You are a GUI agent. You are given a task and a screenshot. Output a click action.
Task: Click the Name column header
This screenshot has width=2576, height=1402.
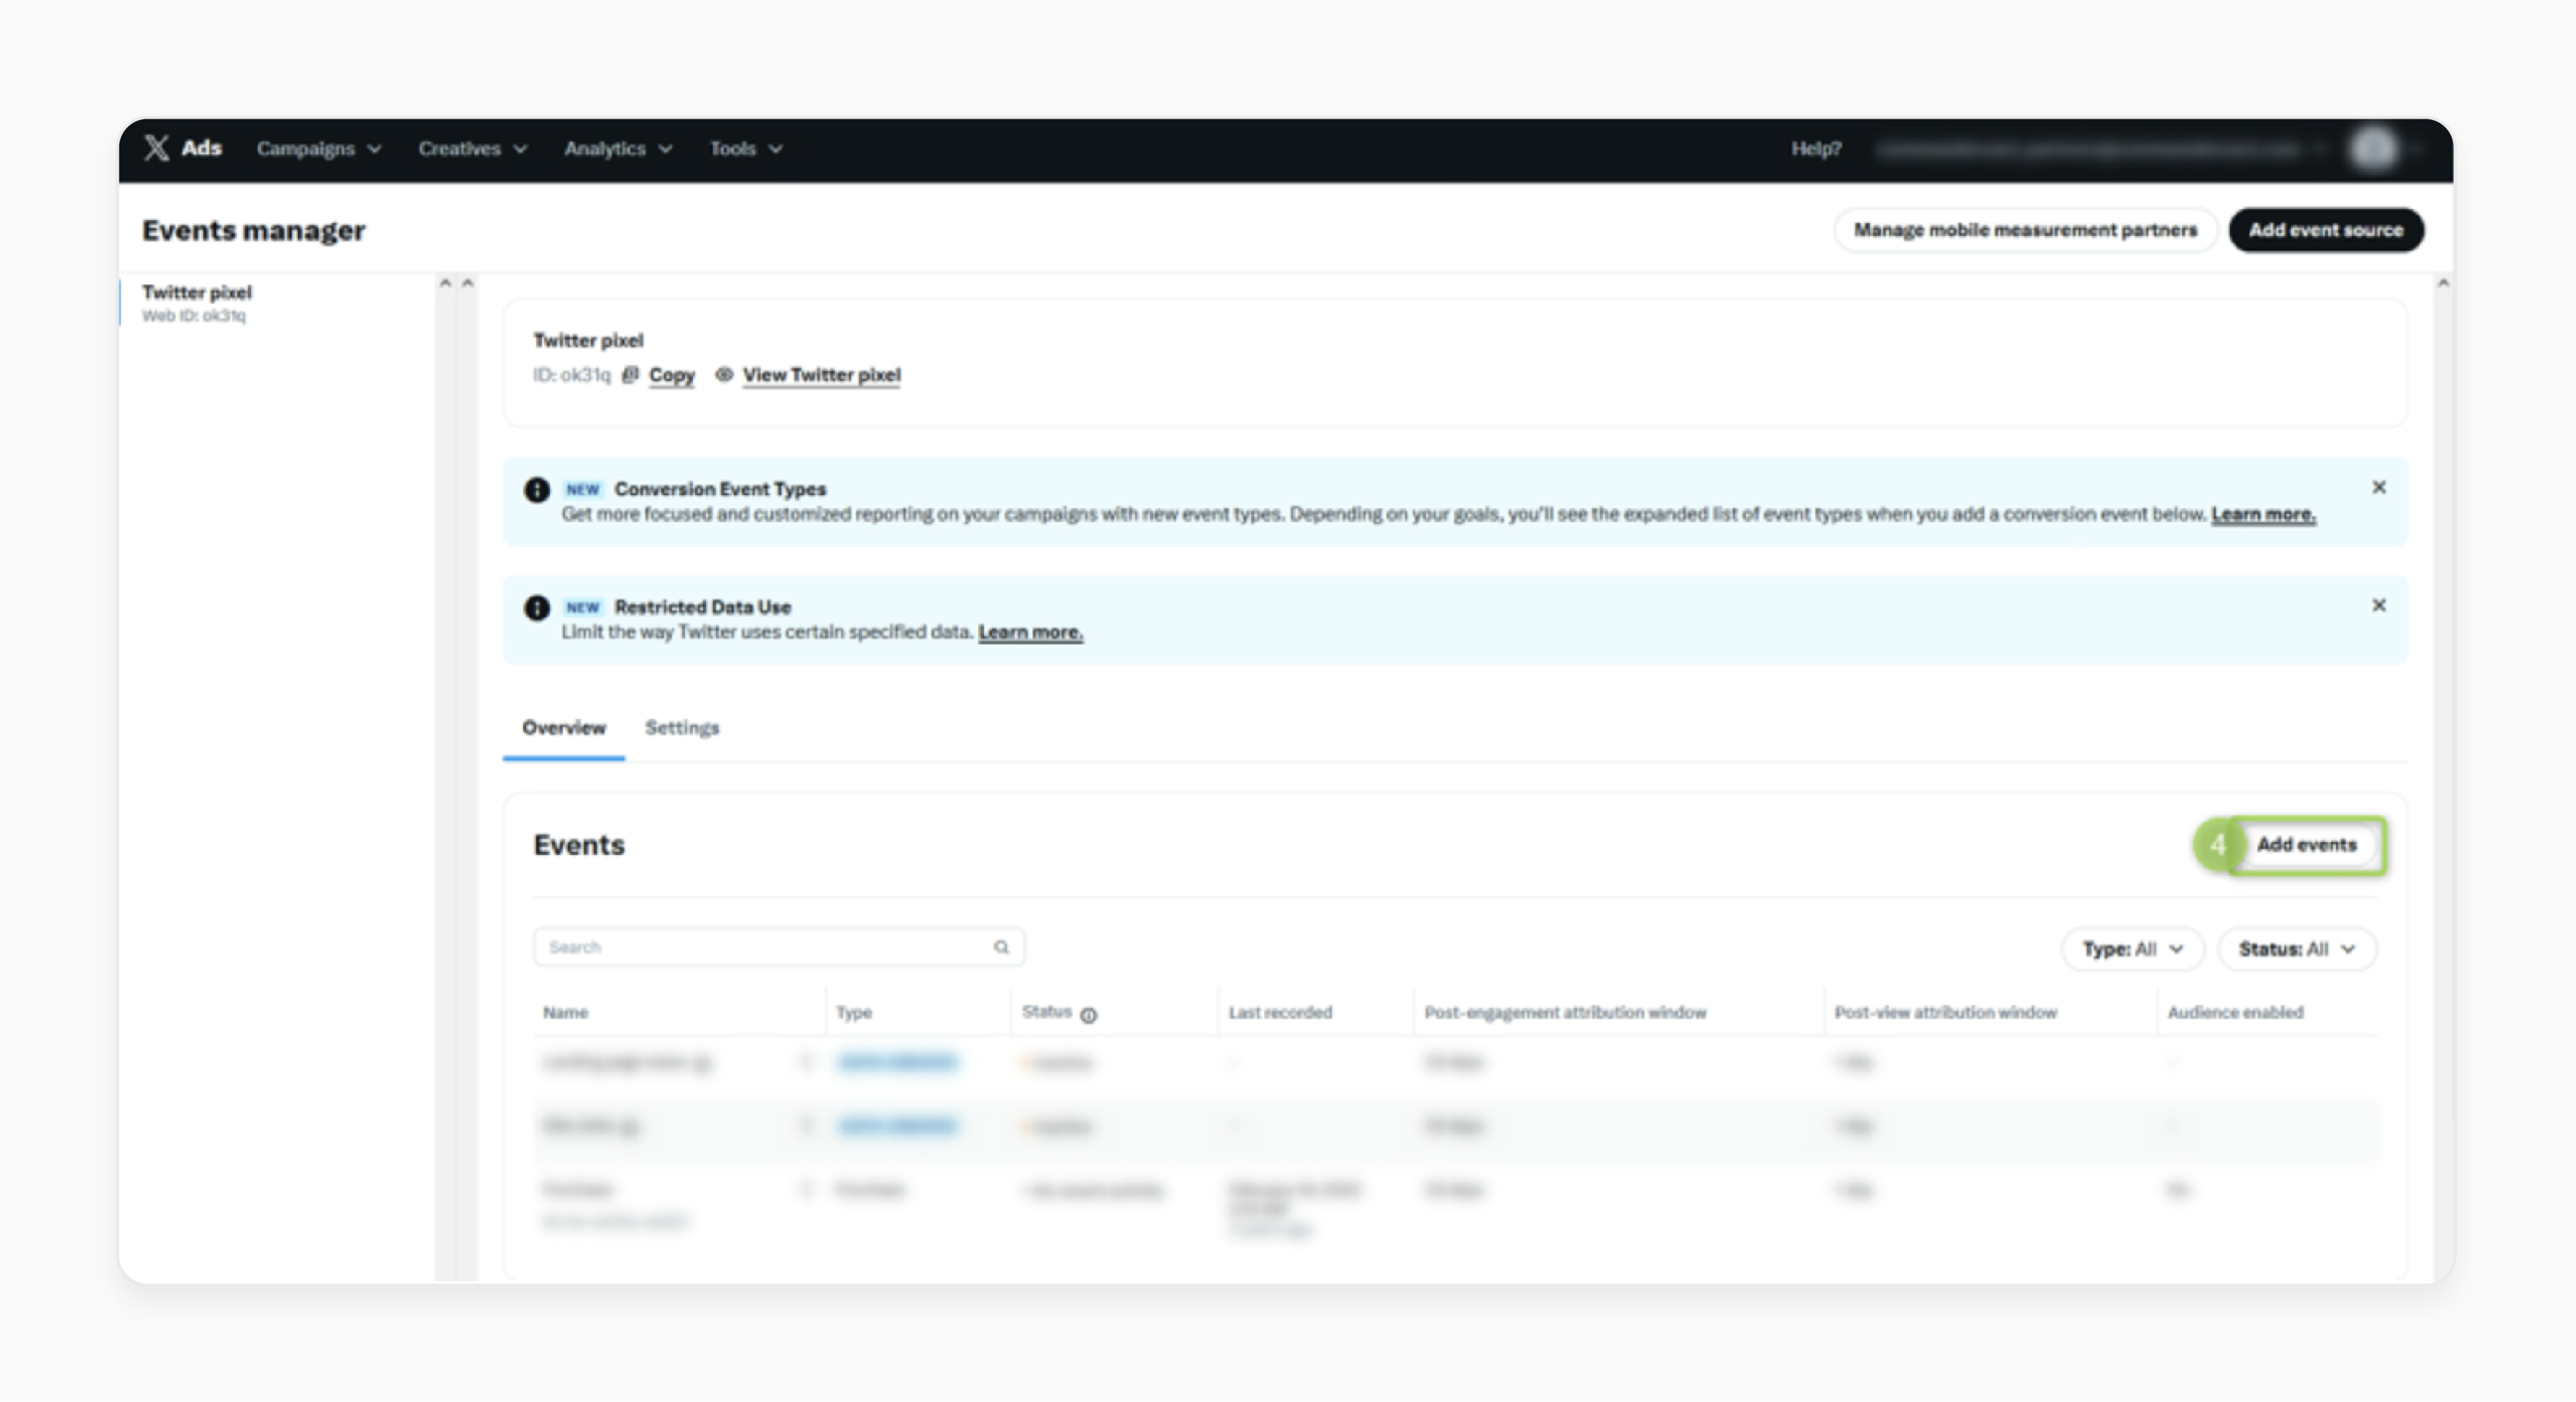[x=565, y=1013]
